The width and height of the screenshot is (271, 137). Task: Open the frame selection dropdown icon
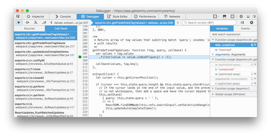(216, 16)
